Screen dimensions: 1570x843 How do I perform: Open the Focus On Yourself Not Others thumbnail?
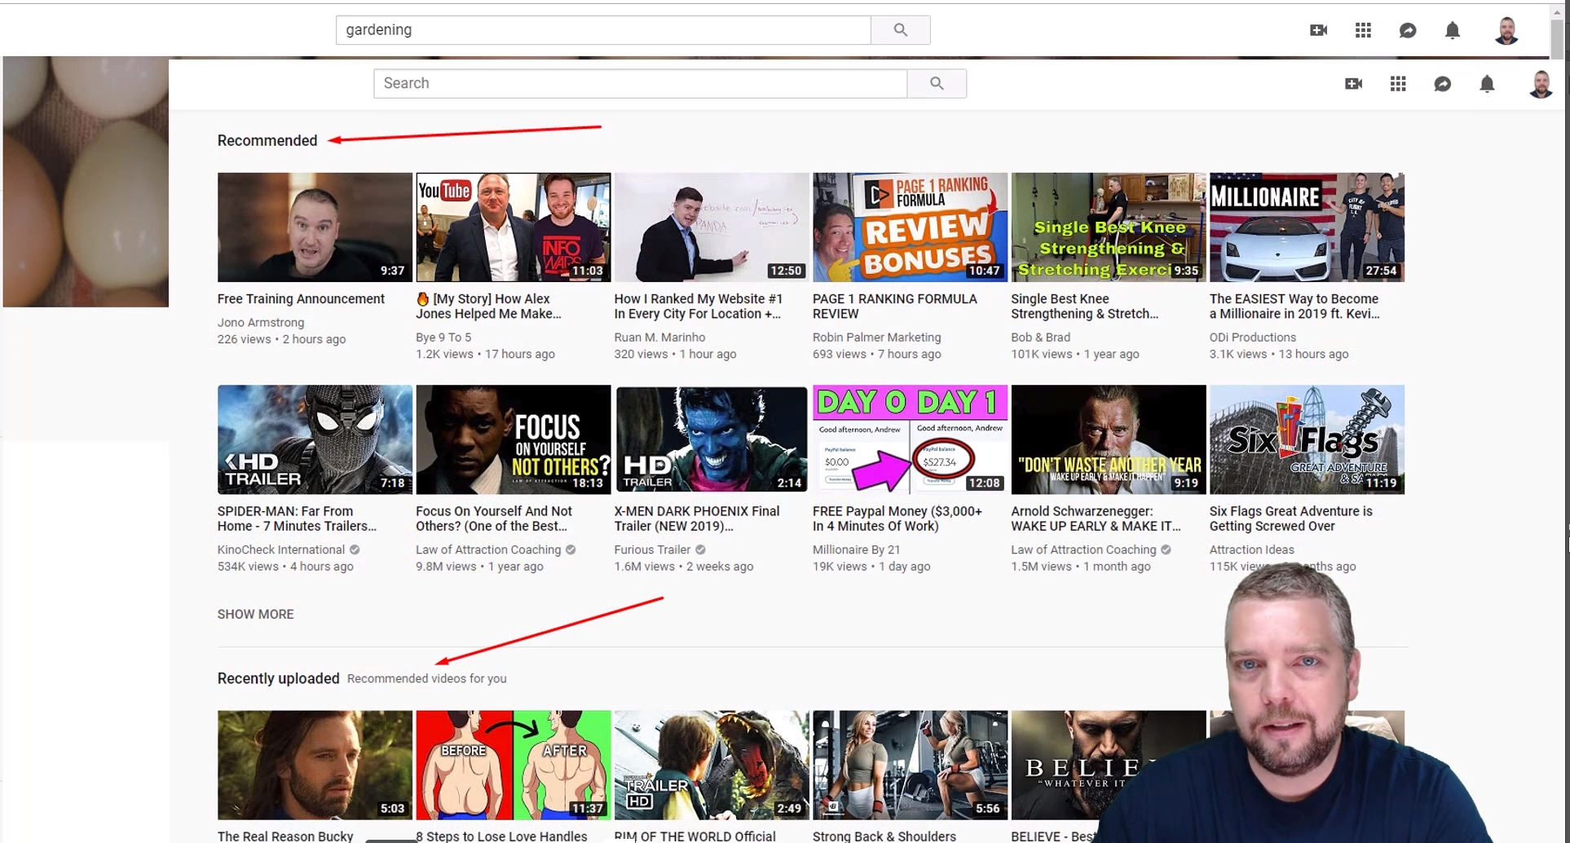tap(513, 439)
